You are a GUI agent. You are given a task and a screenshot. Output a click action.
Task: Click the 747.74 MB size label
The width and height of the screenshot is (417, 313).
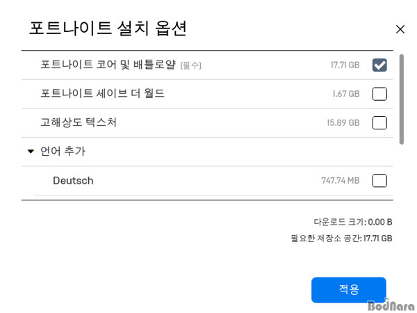(341, 181)
